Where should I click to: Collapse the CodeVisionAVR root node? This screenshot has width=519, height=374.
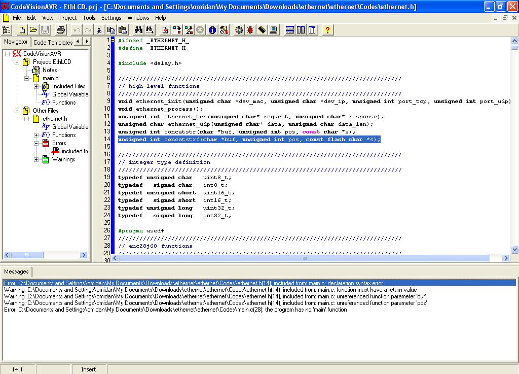pos(7,54)
